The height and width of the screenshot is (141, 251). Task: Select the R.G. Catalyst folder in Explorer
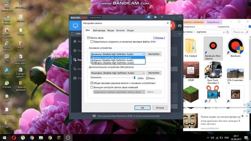point(191,48)
